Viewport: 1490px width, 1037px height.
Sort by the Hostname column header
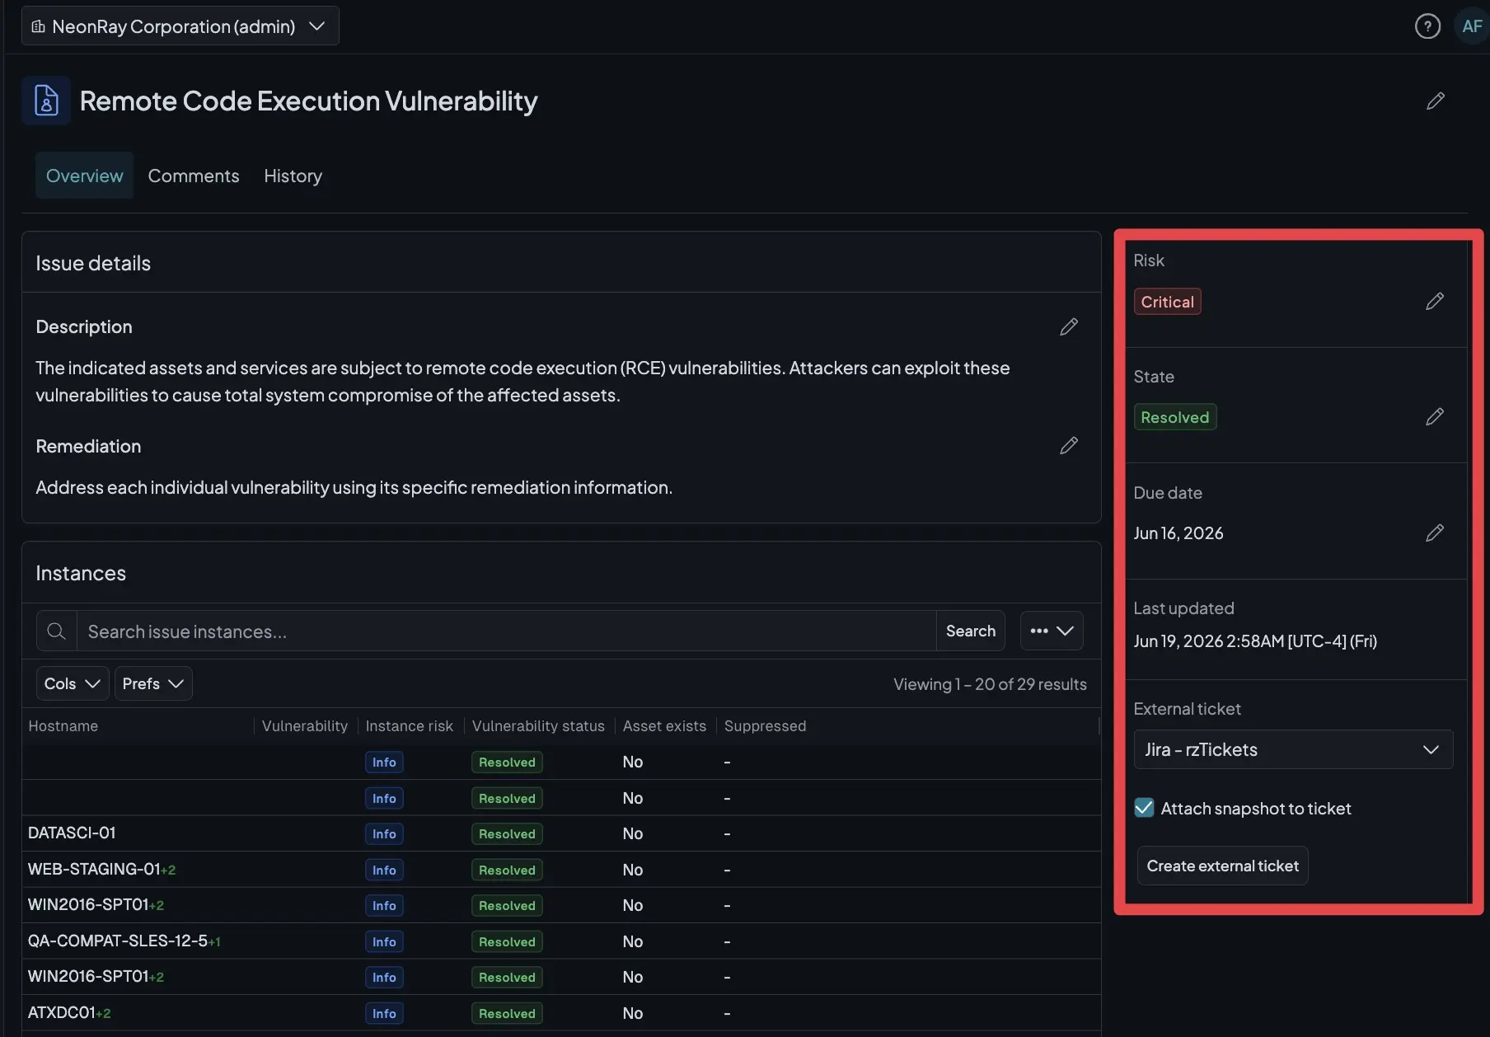click(x=63, y=726)
